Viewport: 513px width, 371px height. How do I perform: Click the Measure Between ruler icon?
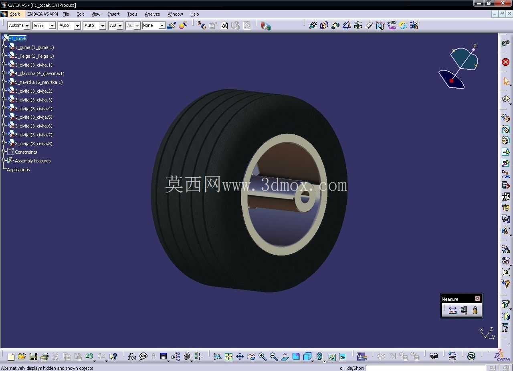[x=452, y=310]
